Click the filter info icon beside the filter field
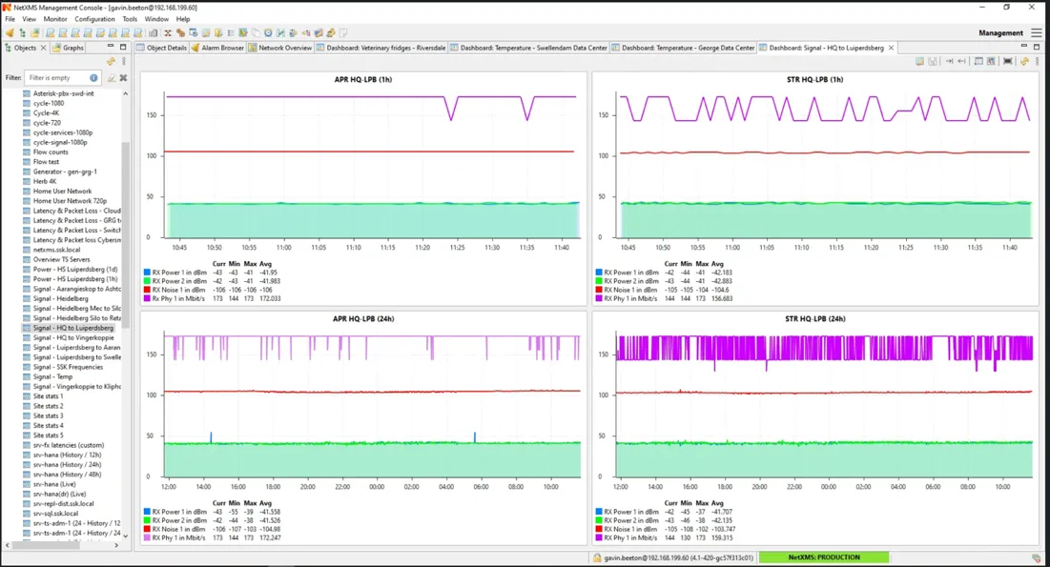The image size is (1050, 567). [x=93, y=77]
